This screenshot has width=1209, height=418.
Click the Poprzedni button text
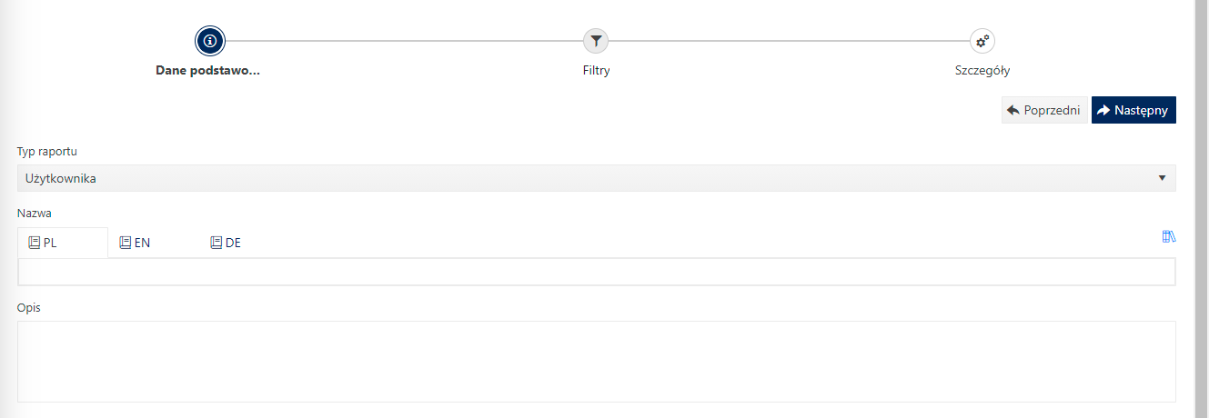click(x=1052, y=110)
